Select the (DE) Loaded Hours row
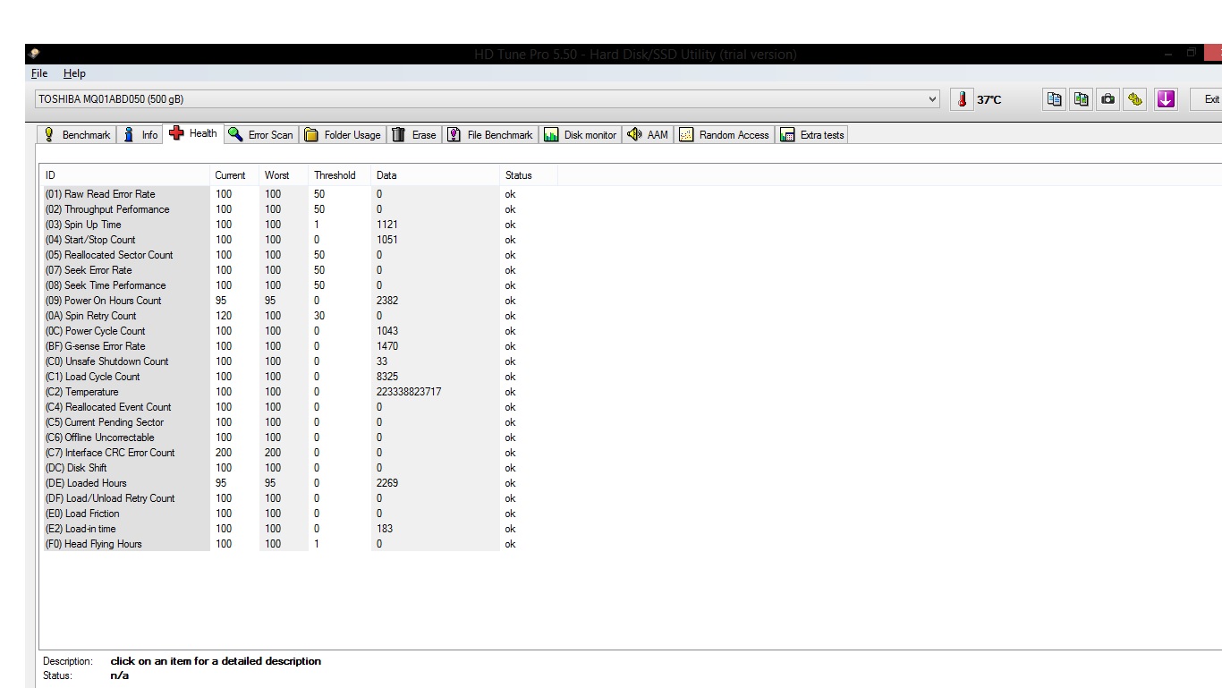The width and height of the screenshot is (1222, 688). [300, 483]
